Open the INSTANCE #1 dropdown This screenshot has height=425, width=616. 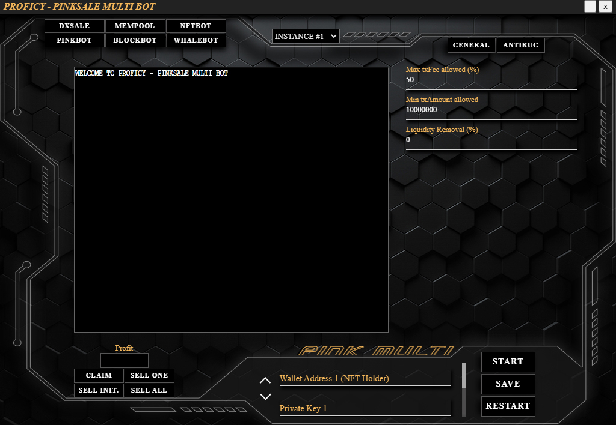pyautogui.click(x=306, y=37)
